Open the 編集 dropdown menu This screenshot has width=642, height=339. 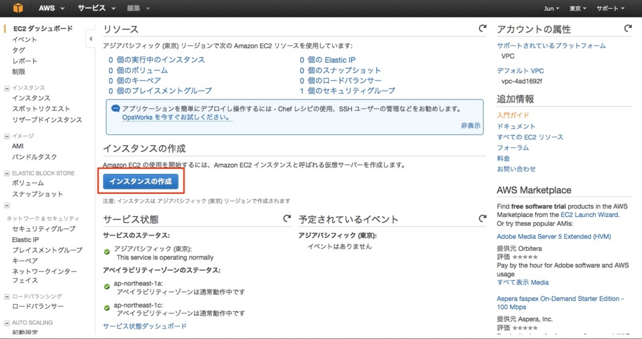click(x=139, y=8)
